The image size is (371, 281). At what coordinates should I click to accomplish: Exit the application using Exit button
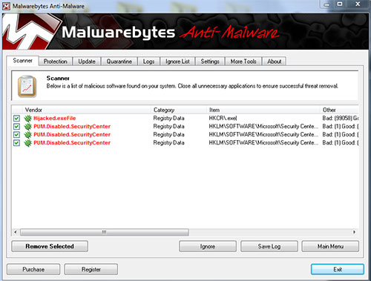click(338, 269)
